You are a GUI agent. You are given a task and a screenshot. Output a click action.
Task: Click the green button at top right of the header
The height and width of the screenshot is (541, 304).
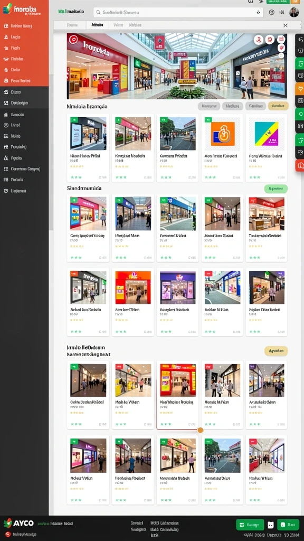(278, 2)
